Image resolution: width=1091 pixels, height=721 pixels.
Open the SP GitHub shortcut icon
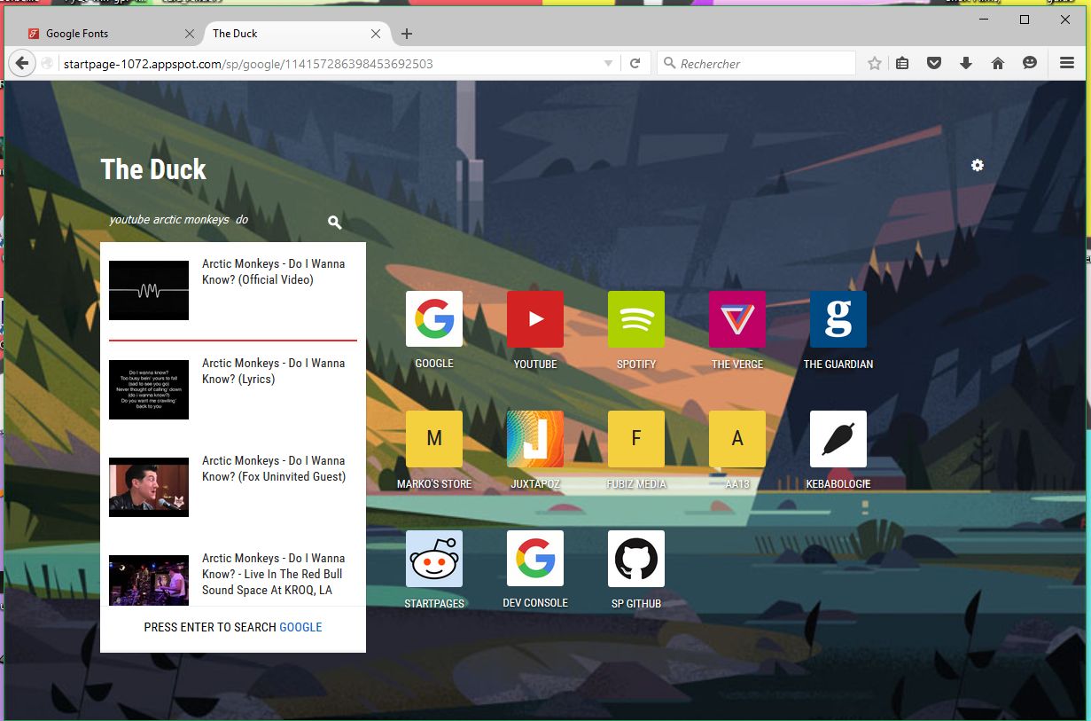click(635, 559)
